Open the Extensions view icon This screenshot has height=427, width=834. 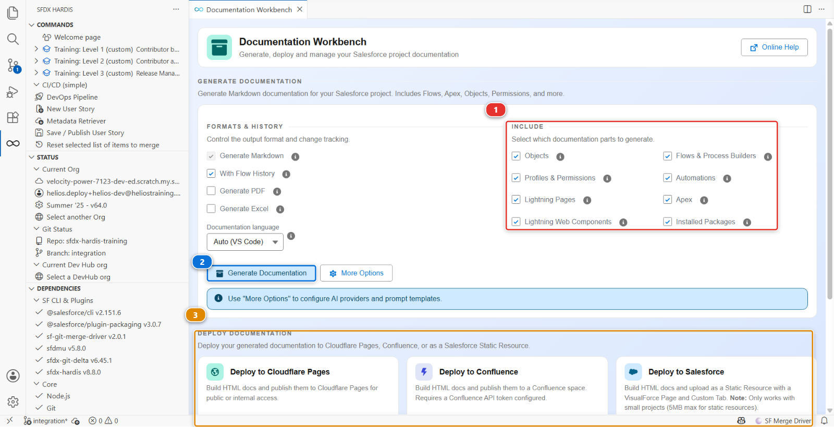(13, 117)
